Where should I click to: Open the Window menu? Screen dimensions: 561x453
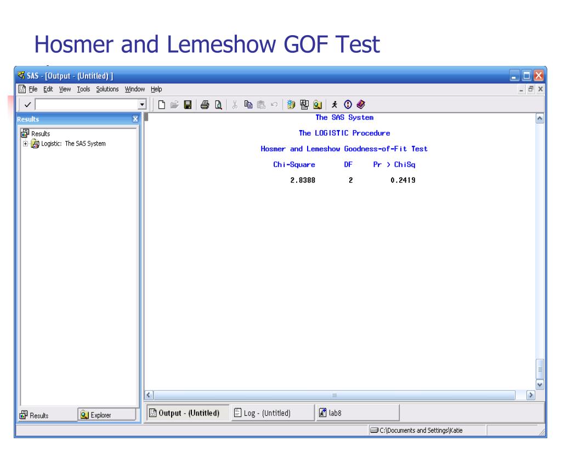tap(134, 89)
